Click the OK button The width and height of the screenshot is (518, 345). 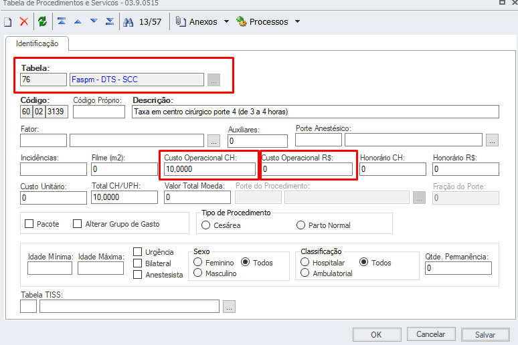(x=377, y=335)
